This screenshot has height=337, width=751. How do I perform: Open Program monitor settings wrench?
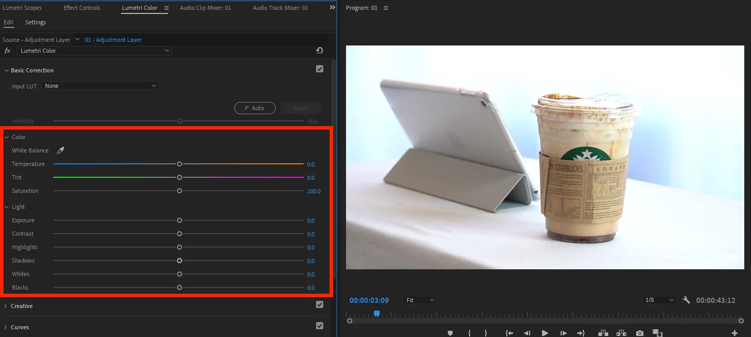686,300
